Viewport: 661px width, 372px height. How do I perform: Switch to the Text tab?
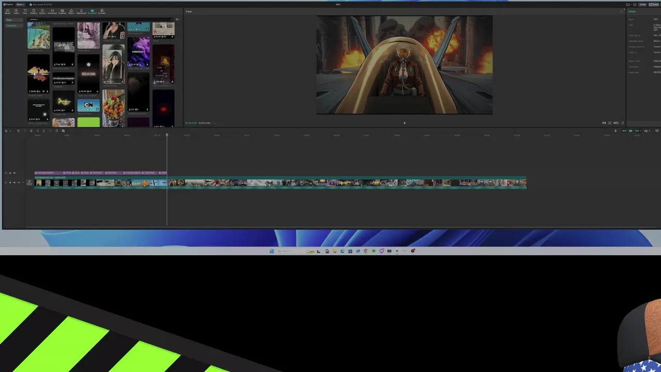pyautogui.click(x=25, y=11)
